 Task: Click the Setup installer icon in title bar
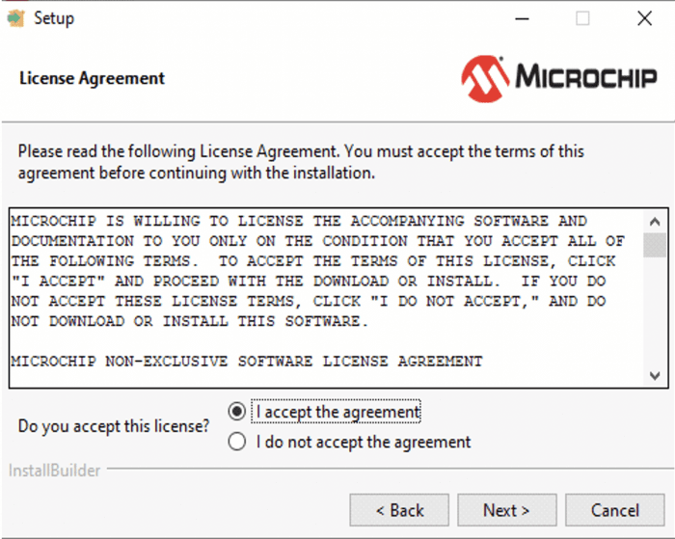click(15, 18)
